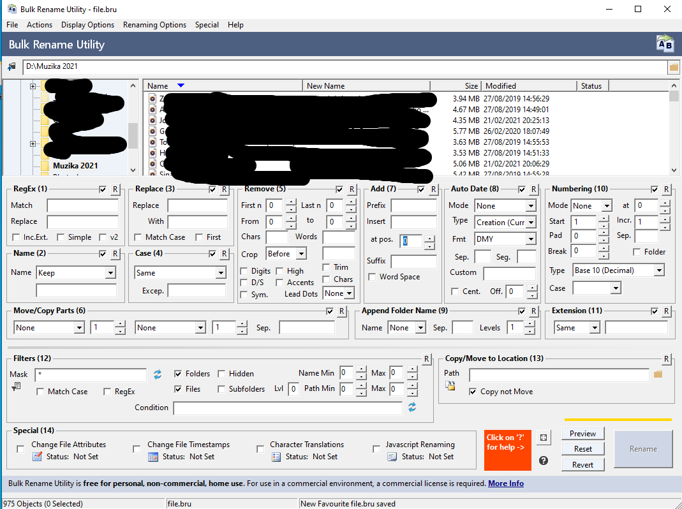Open the Actions menu

tap(40, 25)
